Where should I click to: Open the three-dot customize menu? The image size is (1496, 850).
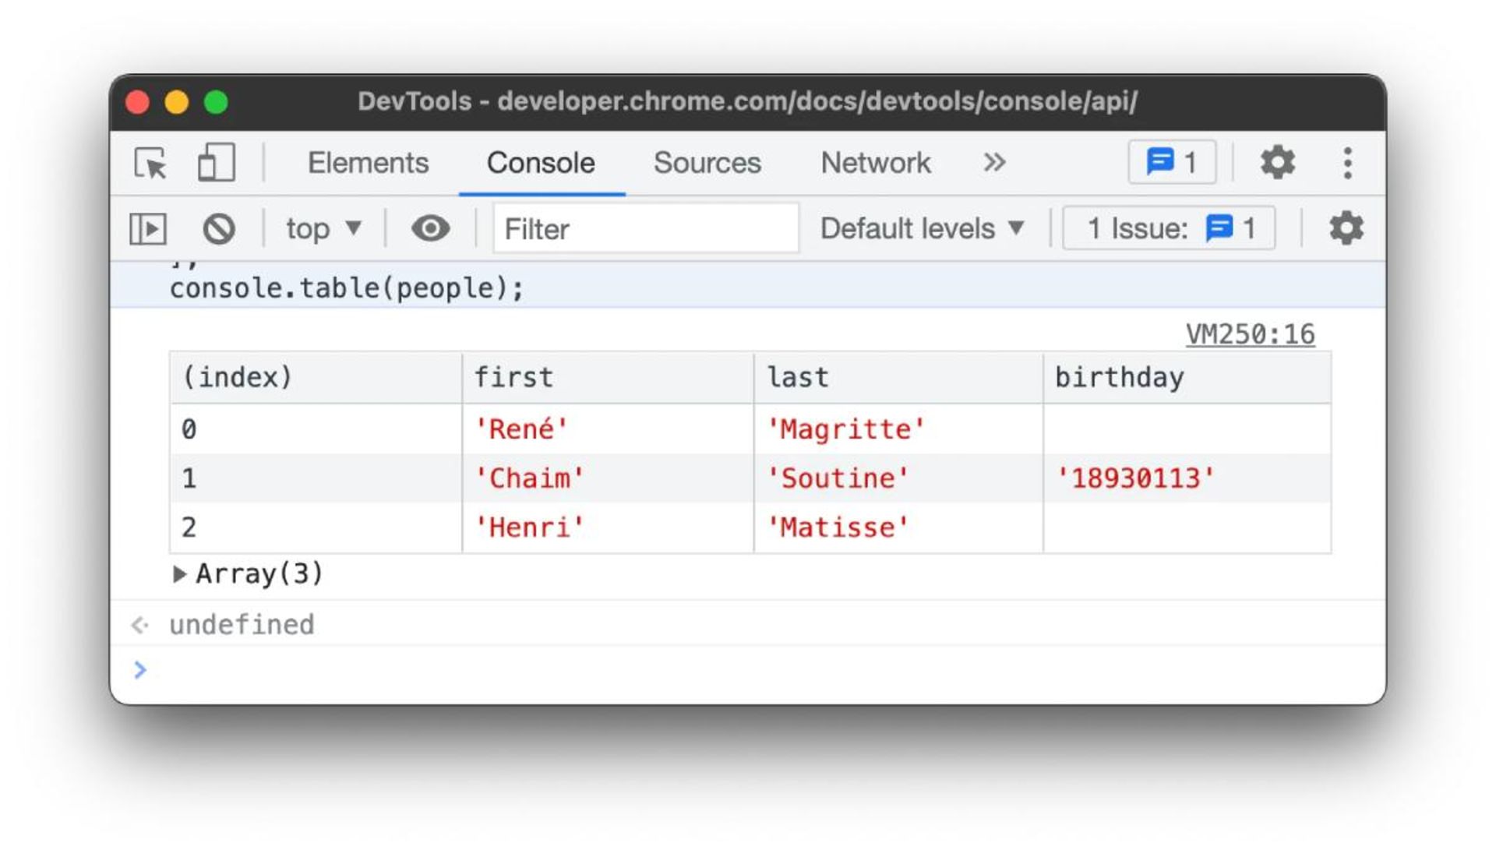1347,163
